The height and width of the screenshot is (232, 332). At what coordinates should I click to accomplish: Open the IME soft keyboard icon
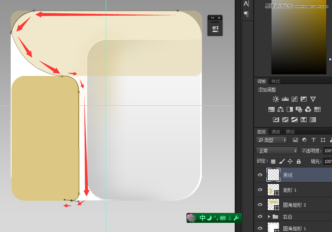click(x=223, y=218)
